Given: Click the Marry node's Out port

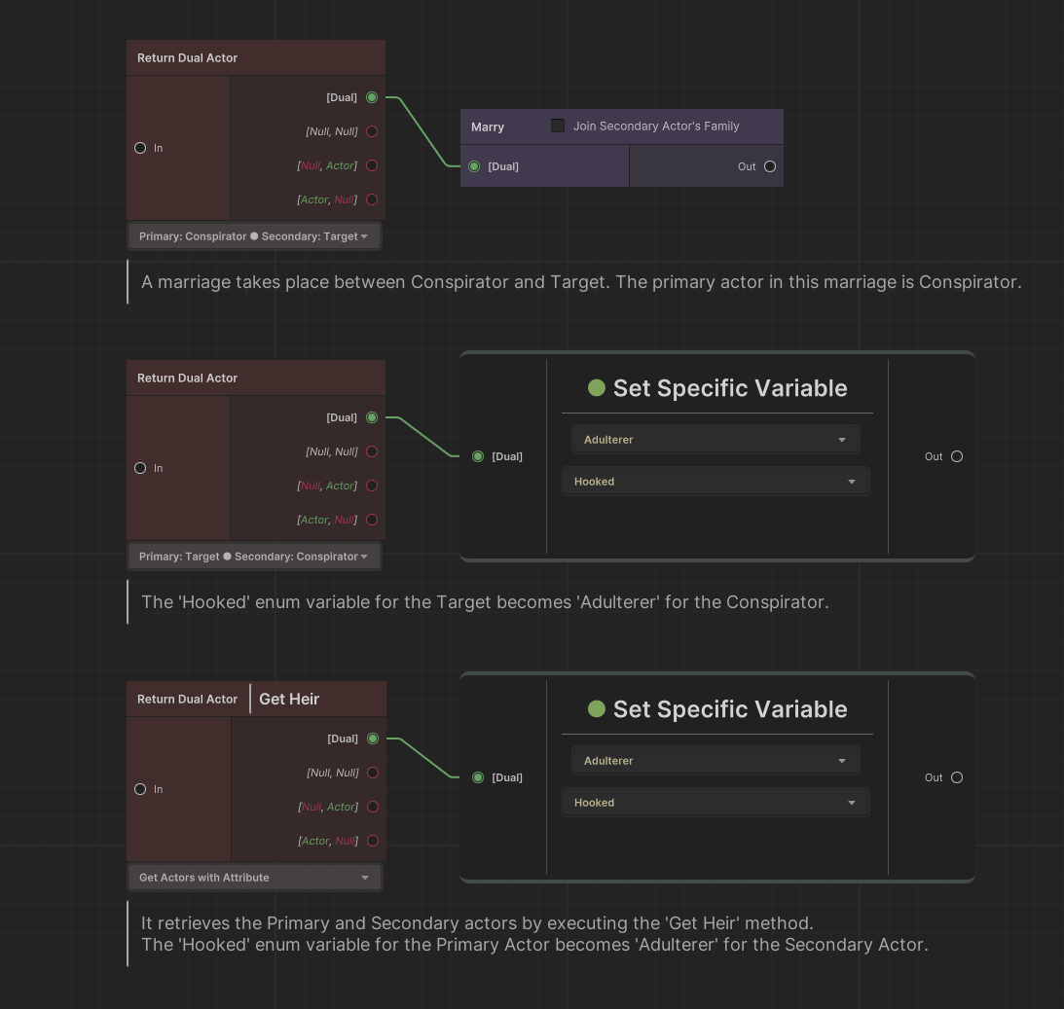Looking at the screenshot, I should [x=770, y=166].
